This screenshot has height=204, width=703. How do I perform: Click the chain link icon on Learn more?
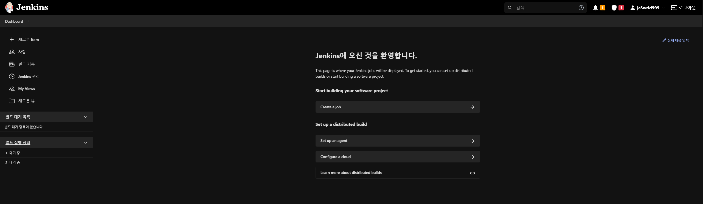click(x=472, y=173)
